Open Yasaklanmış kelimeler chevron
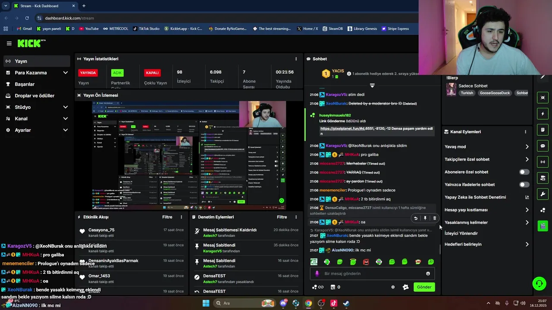Screen dimensions: 552x310 click(x=527, y=223)
